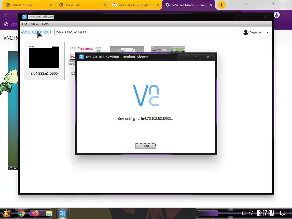Open File Explorer from the taskbar

pyautogui.click(x=49, y=213)
